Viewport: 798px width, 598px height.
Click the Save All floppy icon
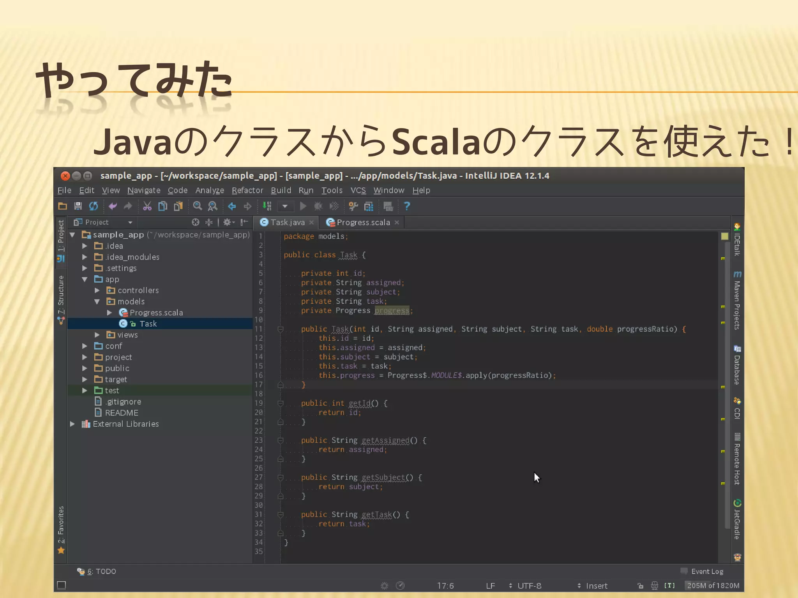tap(78, 206)
